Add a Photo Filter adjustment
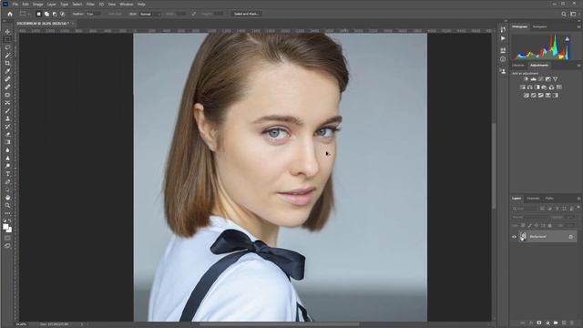 544,87
